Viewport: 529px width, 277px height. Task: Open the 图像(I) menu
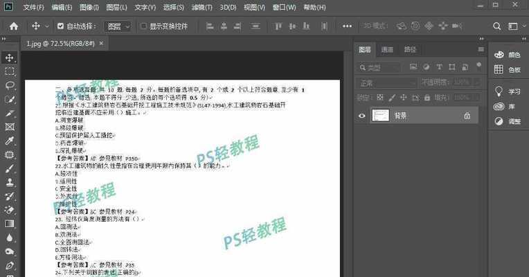pyautogui.click(x=89, y=7)
